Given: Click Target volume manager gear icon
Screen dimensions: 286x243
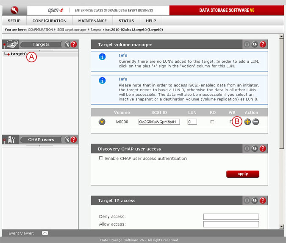Looking at the screenshot, I should tap(247, 45).
